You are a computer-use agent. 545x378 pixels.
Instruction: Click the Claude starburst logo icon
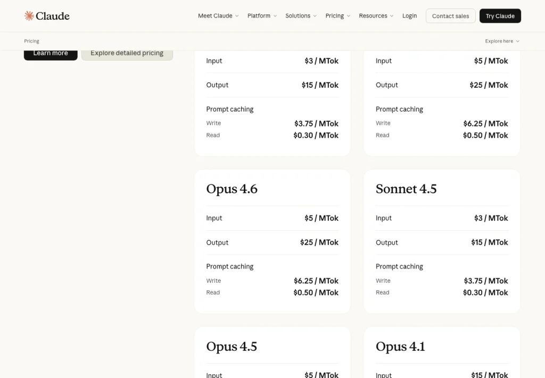tap(29, 16)
